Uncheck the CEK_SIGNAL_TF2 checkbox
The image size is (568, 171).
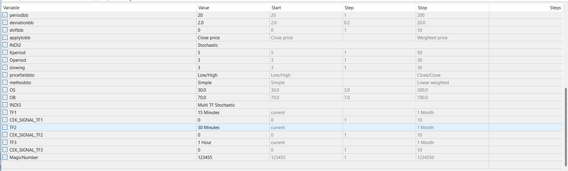[5, 135]
